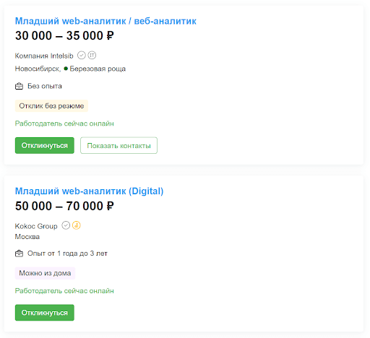Viewport: 370px width, 338px height.
Task: Click Показать контакты for Intelsib vacancy
Action: pos(119,145)
